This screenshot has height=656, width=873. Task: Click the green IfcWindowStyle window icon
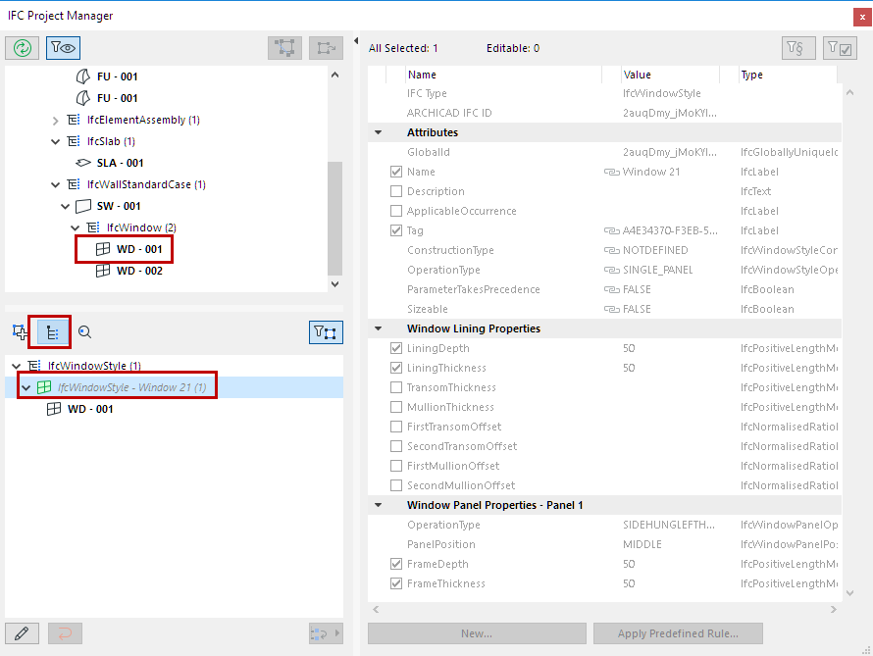coord(44,387)
